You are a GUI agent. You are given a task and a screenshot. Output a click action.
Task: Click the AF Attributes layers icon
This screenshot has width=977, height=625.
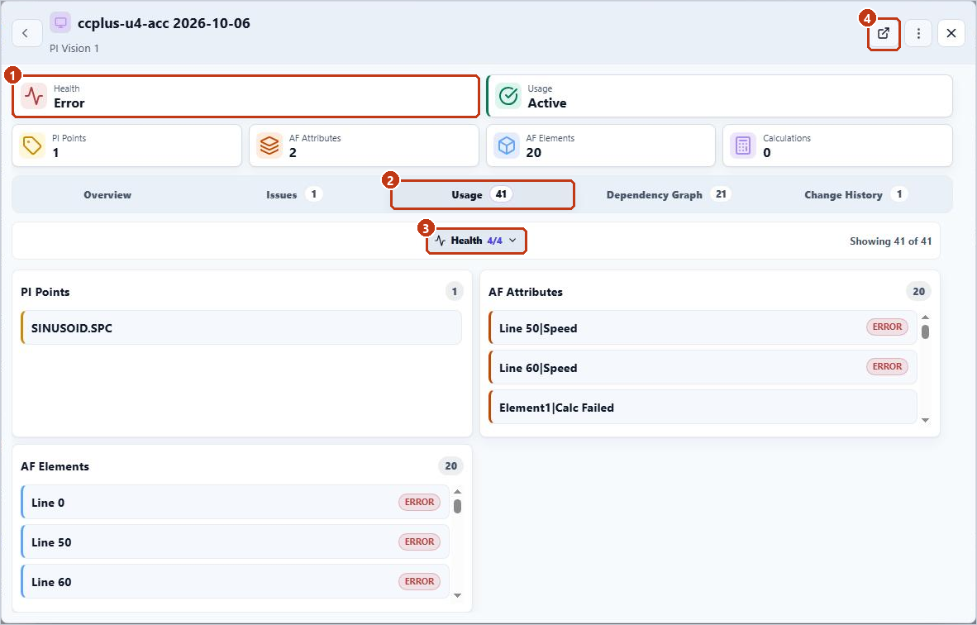coord(269,146)
